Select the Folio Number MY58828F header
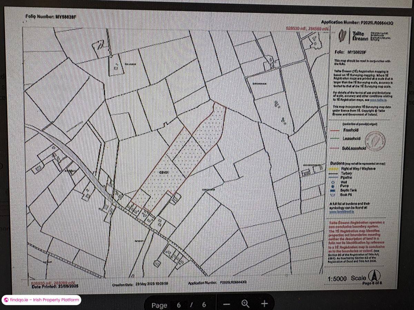Viewport: 414px width, 310px height. coord(49,16)
